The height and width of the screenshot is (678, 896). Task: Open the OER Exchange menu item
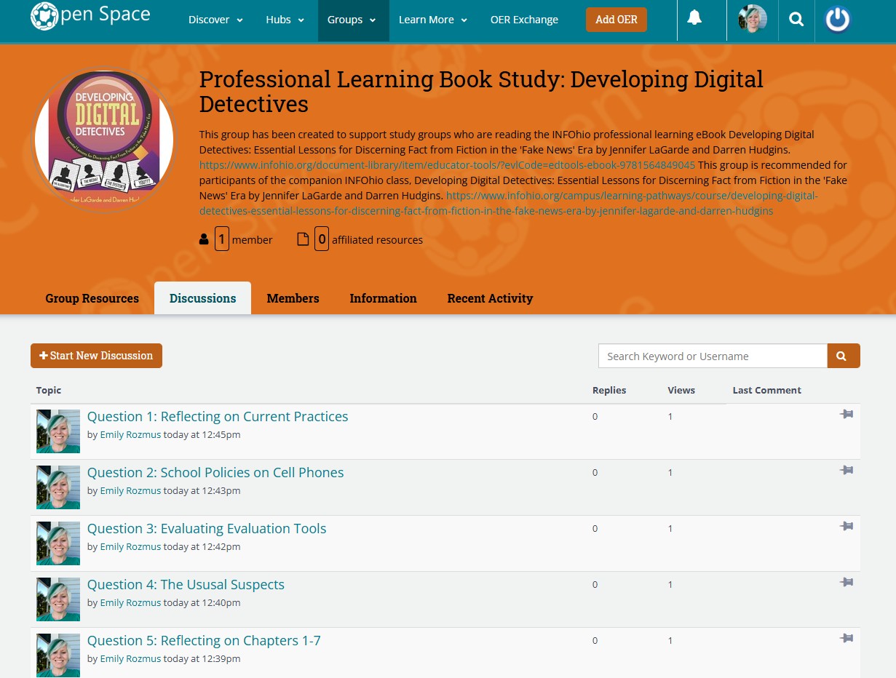click(524, 20)
